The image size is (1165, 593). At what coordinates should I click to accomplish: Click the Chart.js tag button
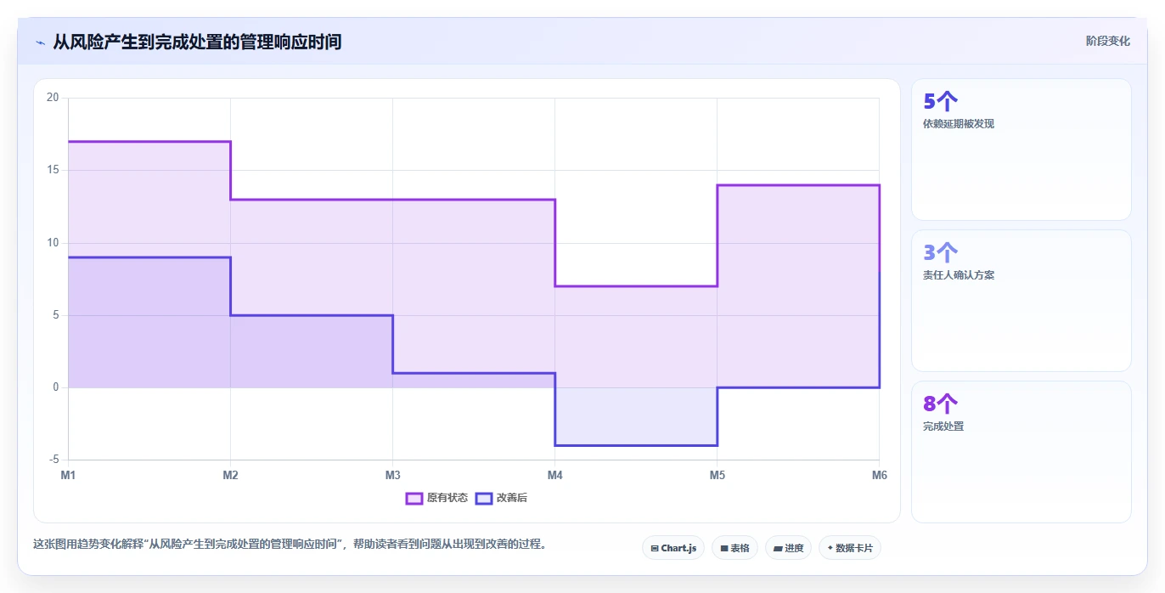[x=673, y=548]
